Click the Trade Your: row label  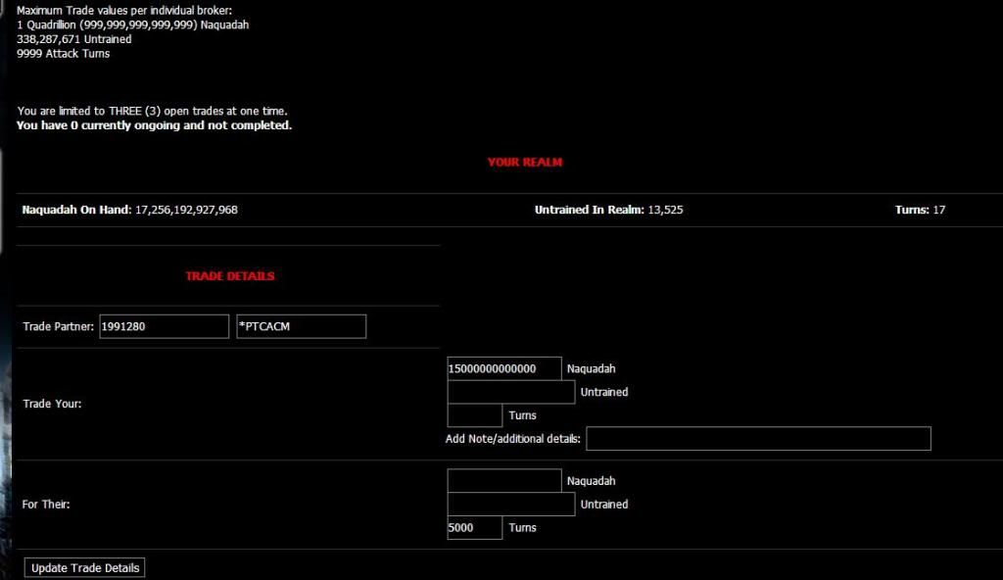(x=52, y=404)
